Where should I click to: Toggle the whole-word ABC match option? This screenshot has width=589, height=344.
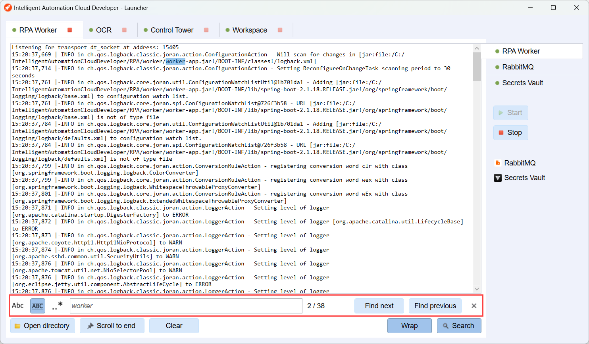(38, 306)
